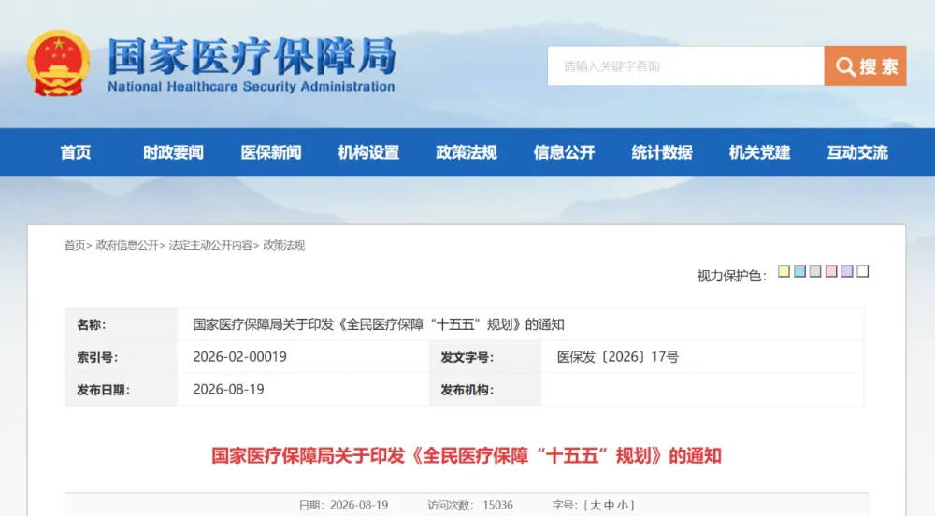935x516 pixels.
Task: Open the 政策法规 navigation item
Action: coord(467,152)
